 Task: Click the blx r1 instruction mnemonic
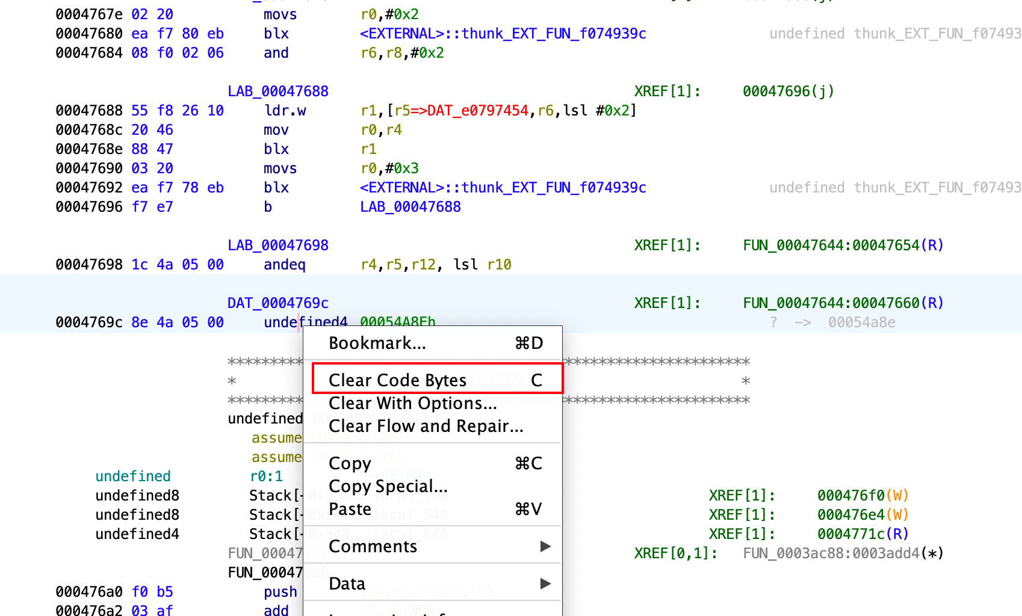click(276, 149)
